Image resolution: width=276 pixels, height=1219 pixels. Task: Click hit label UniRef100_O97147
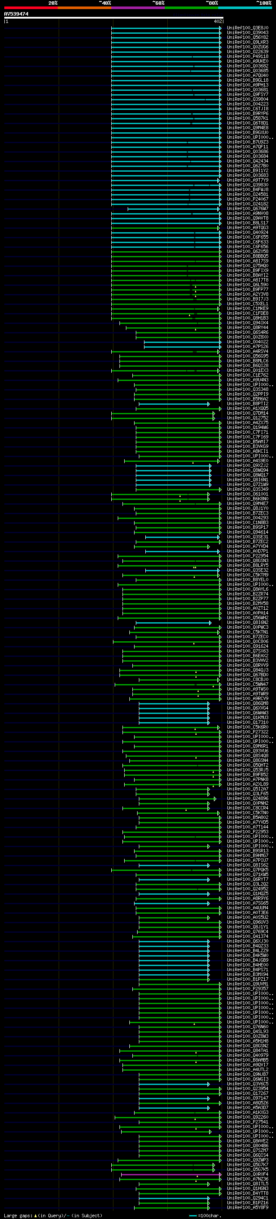pyautogui.click(x=248, y=1098)
